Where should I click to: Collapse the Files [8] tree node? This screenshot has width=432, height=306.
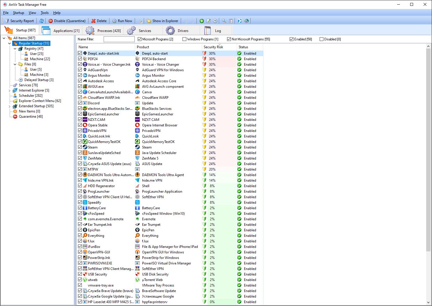(15, 64)
